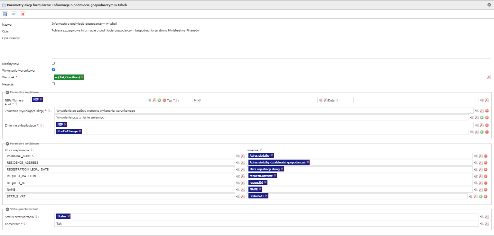The width and height of the screenshot is (494, 236).
Task: Collapse the Parametry wejściowe section
Action: click(x=7, y=92)
